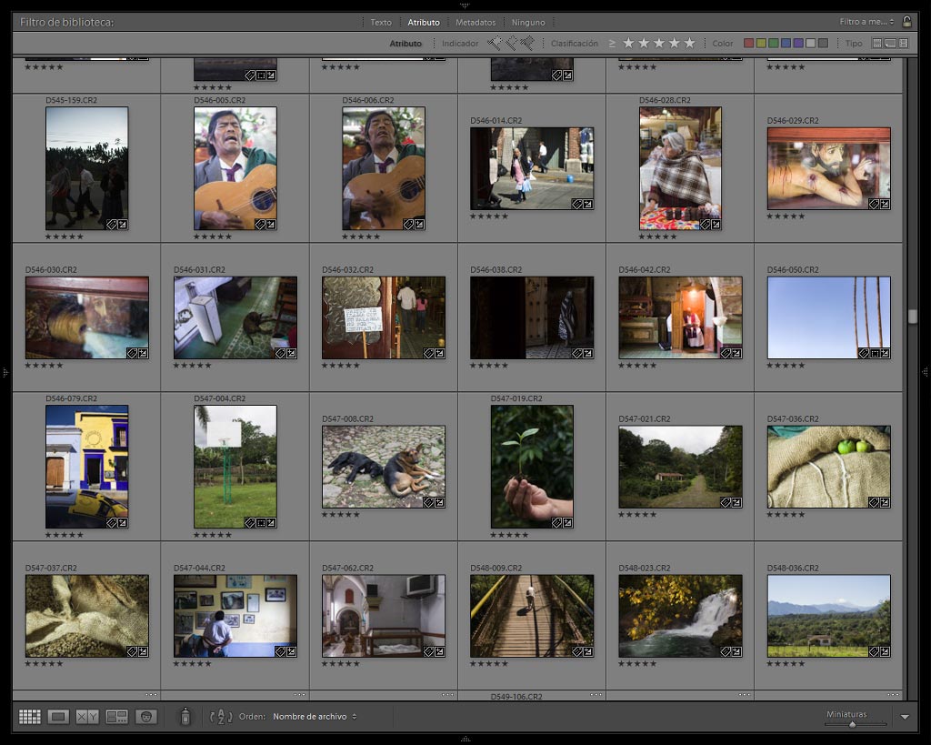This screenshot has width=931, height=745.
Task: Select the D548-023.CR2 waterfall thumbnail
Action: click(x=680, y=616)
